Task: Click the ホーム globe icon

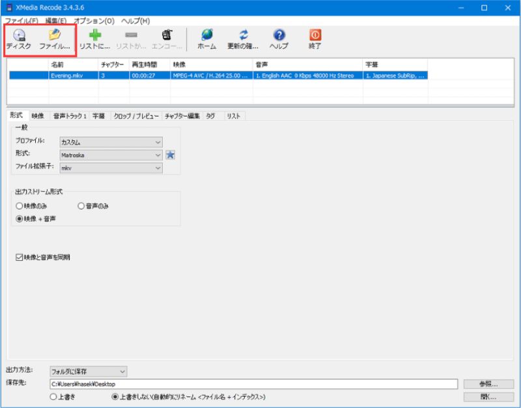Action: [x=207, y=36]
